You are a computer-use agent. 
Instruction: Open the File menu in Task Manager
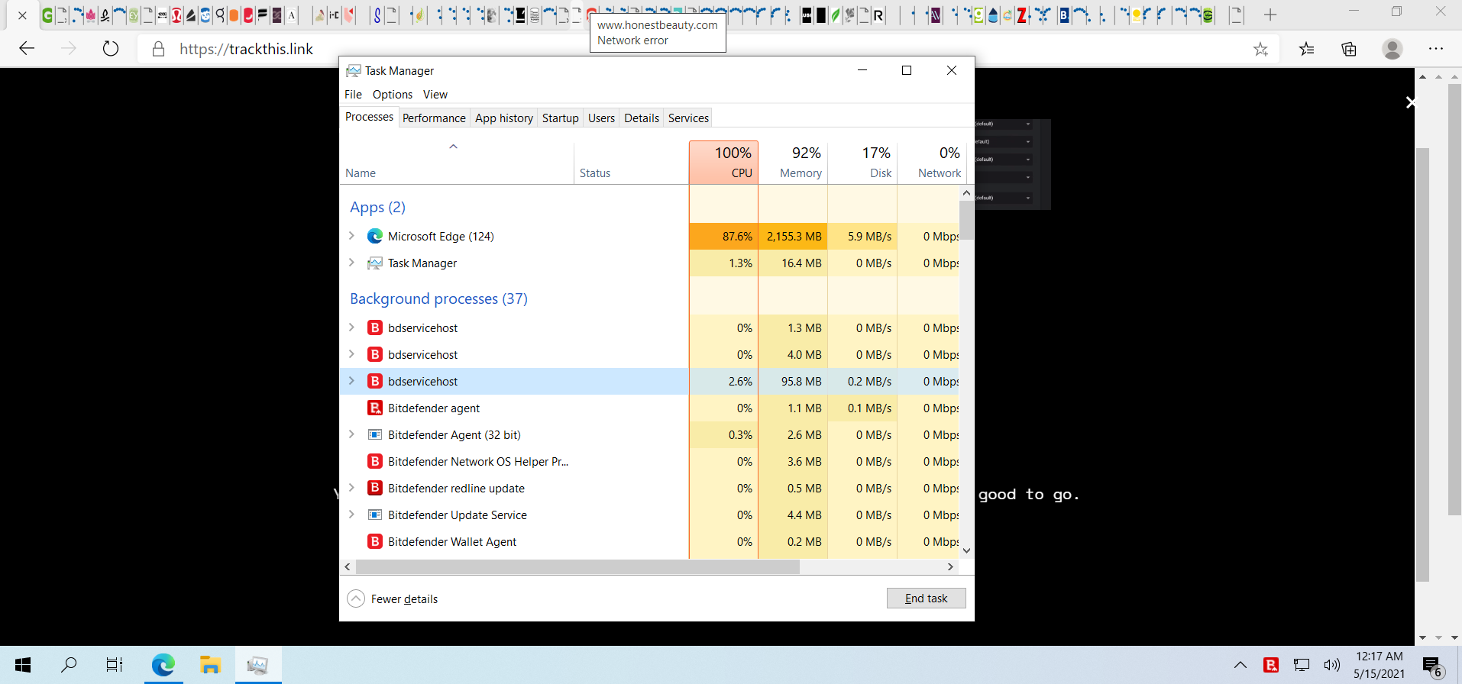pos(353,95)
